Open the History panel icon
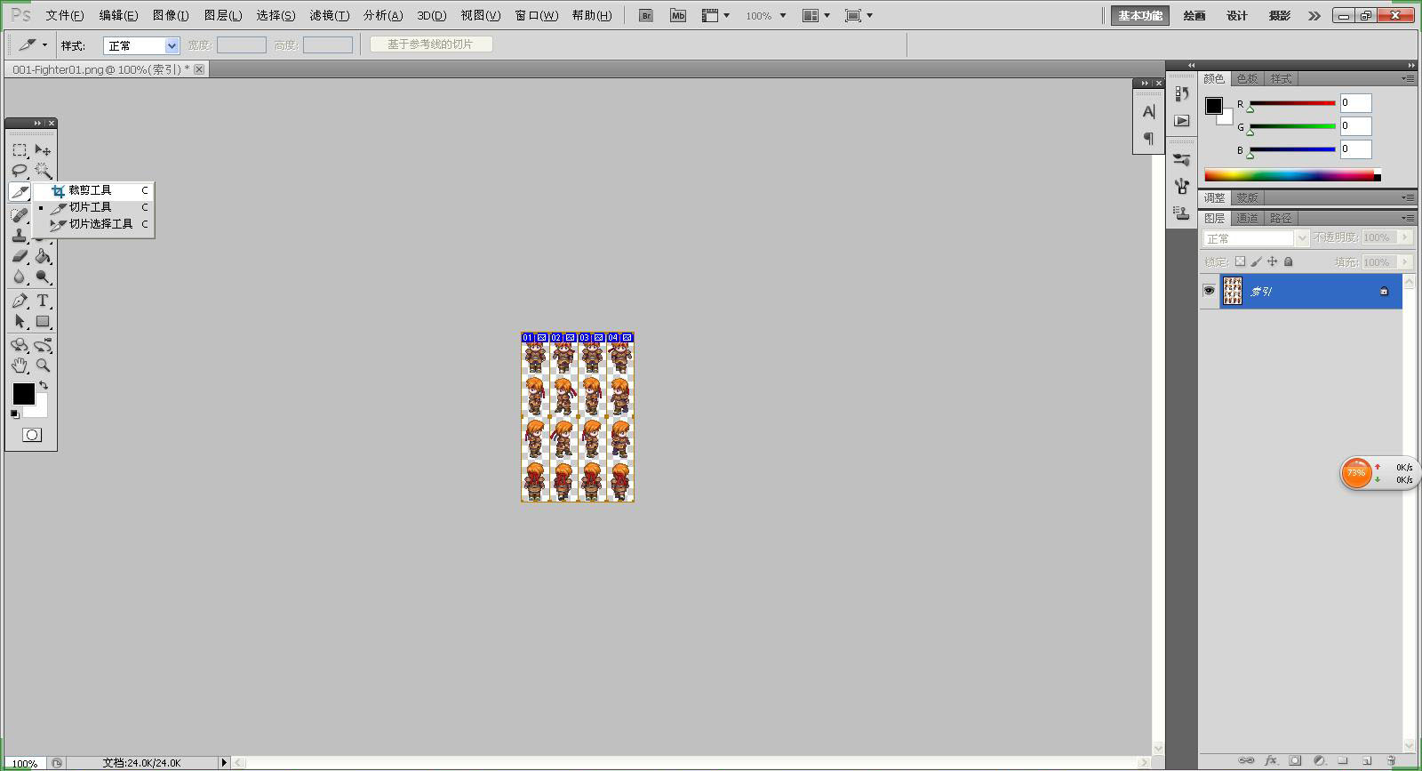Viewport: 1422px width, 771px height. coord(1181,94)
